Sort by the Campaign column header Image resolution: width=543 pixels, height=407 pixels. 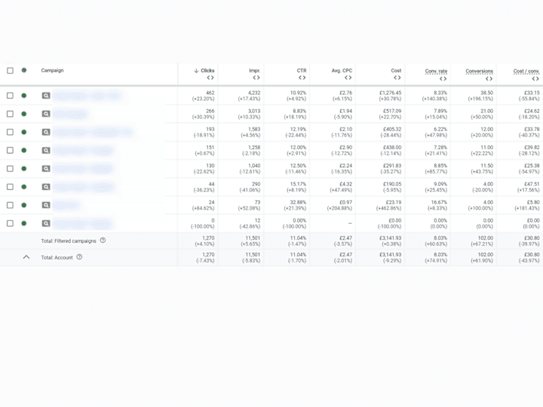[52, 71]
